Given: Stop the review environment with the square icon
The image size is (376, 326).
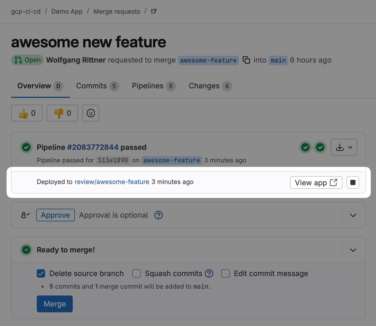Looking at the screenshot, I should (x=353, y=182).
